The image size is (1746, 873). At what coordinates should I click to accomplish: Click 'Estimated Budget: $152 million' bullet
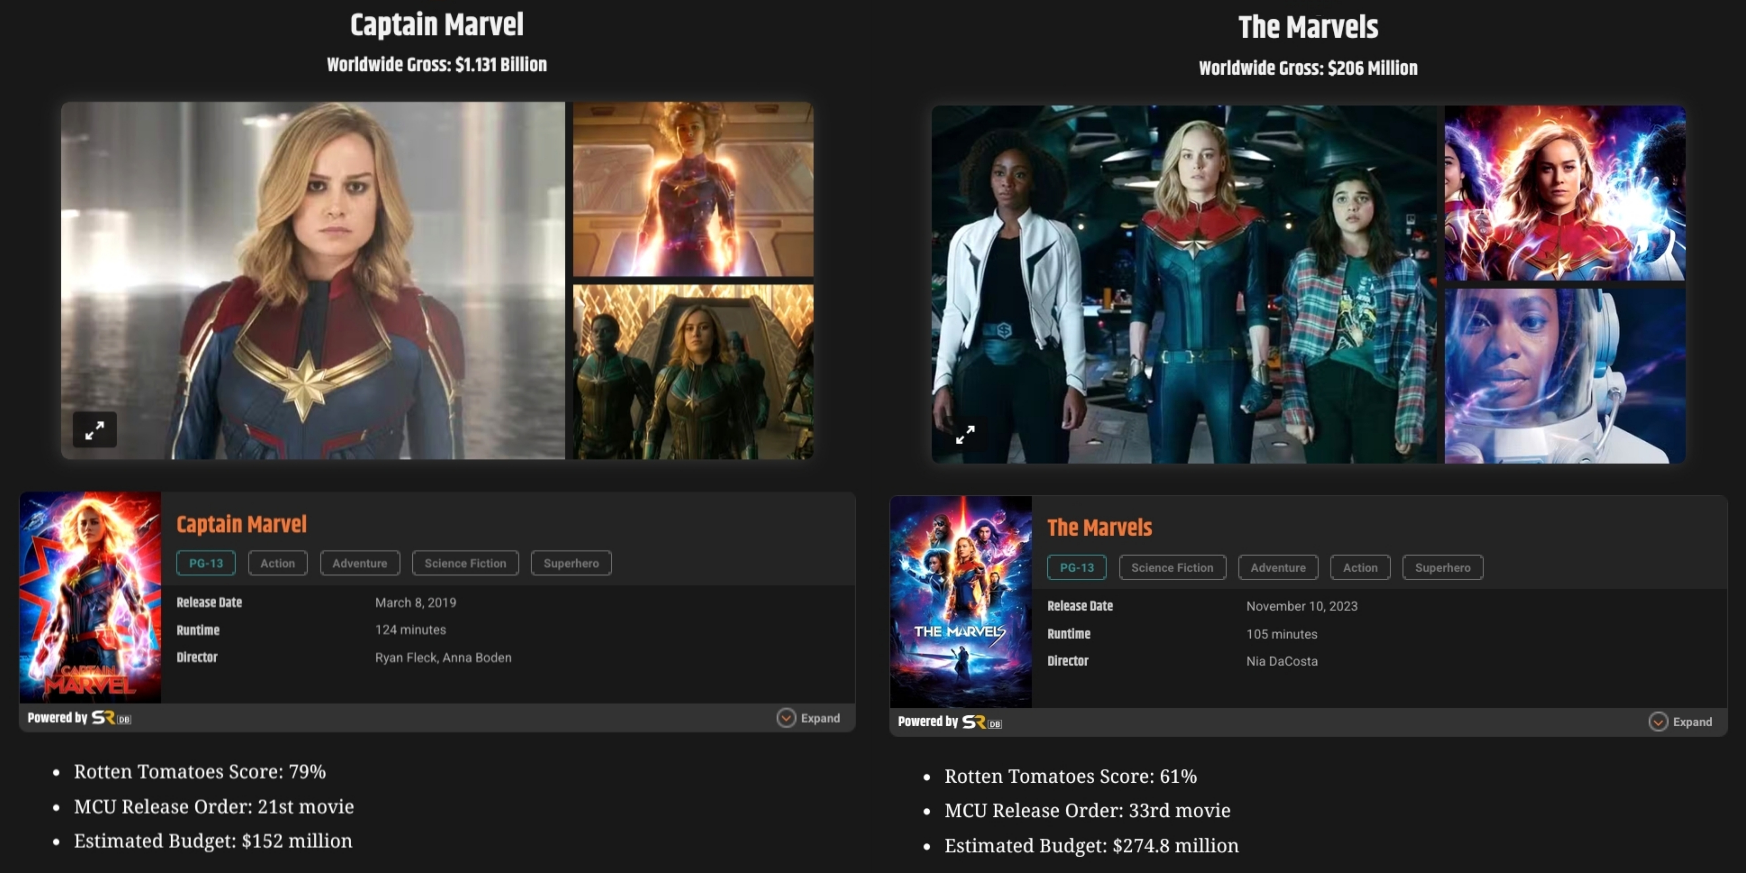[213, 841]
